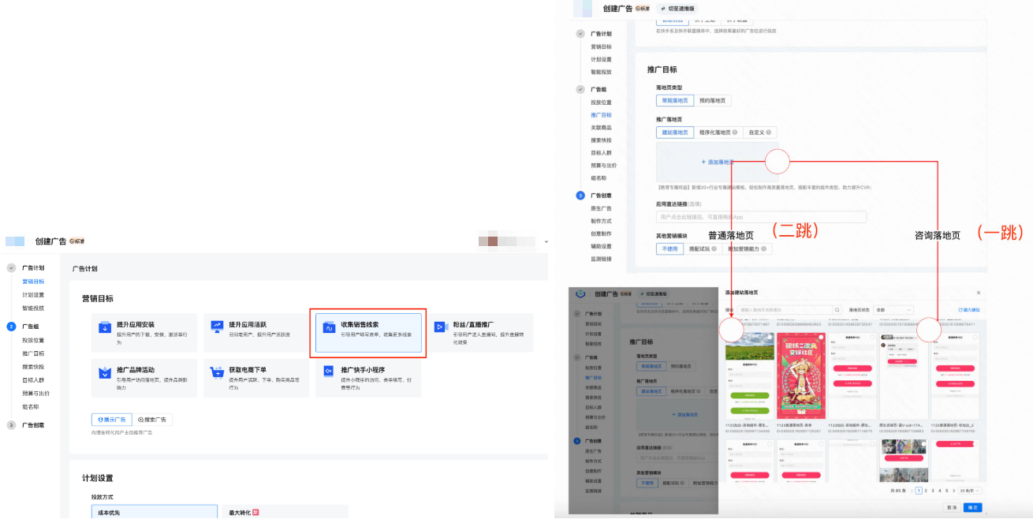Select 预约落地页 landing page type

tap(712, 100)
